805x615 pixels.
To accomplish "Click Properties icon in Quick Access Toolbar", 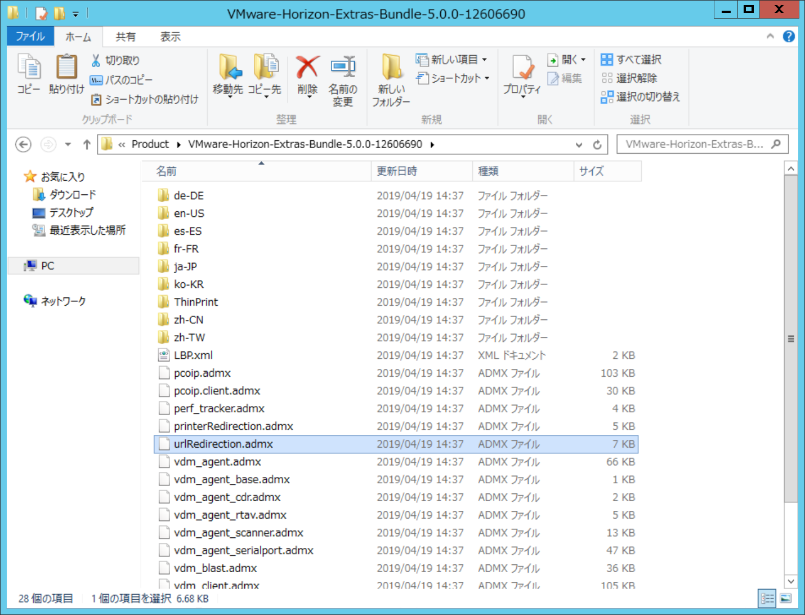I will [41, 13].
